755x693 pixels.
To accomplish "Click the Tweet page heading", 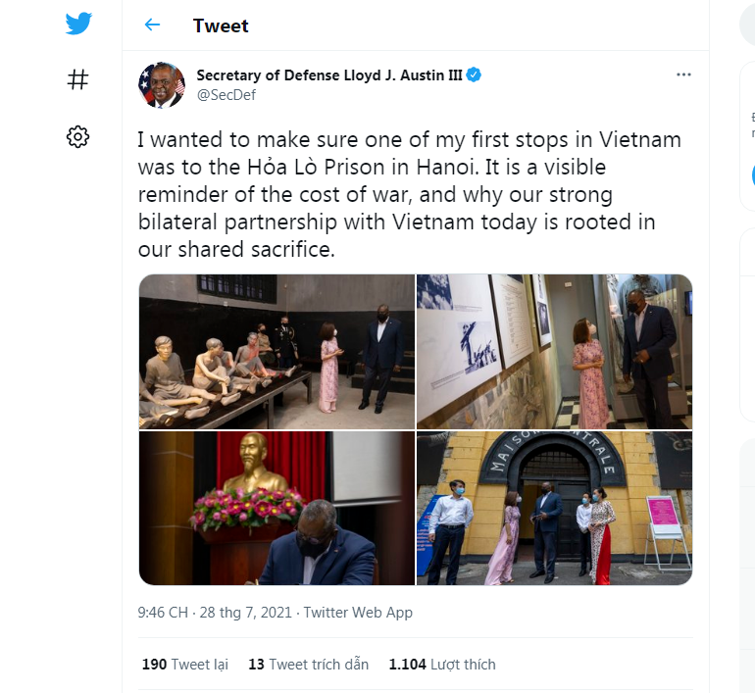I will [221, 25].
